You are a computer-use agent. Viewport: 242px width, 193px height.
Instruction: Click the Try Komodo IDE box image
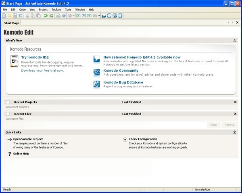tap(15, 61)
